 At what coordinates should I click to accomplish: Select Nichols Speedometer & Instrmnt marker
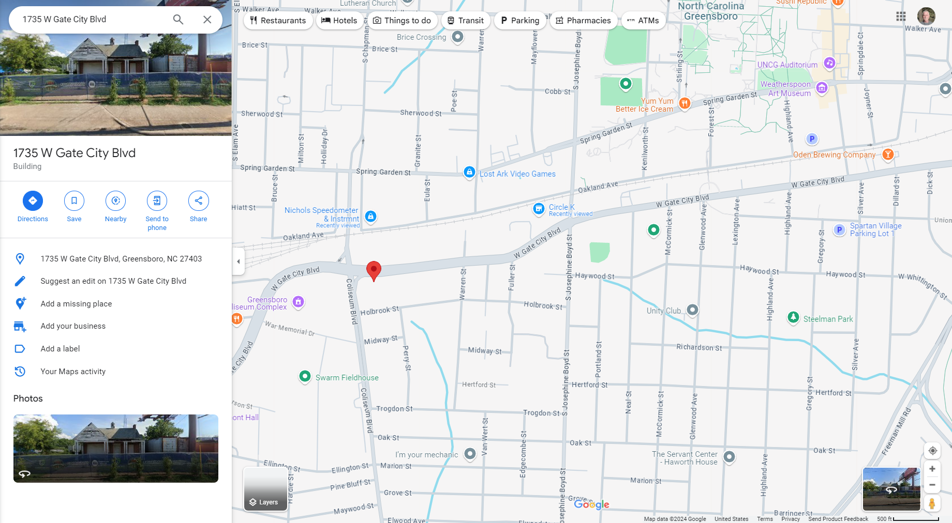click(370, 217)
